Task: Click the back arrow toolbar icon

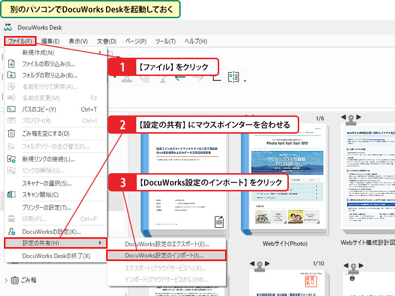Action: [180, 77]
